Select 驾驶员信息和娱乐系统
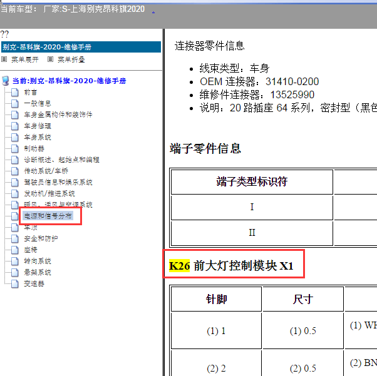 58,182
